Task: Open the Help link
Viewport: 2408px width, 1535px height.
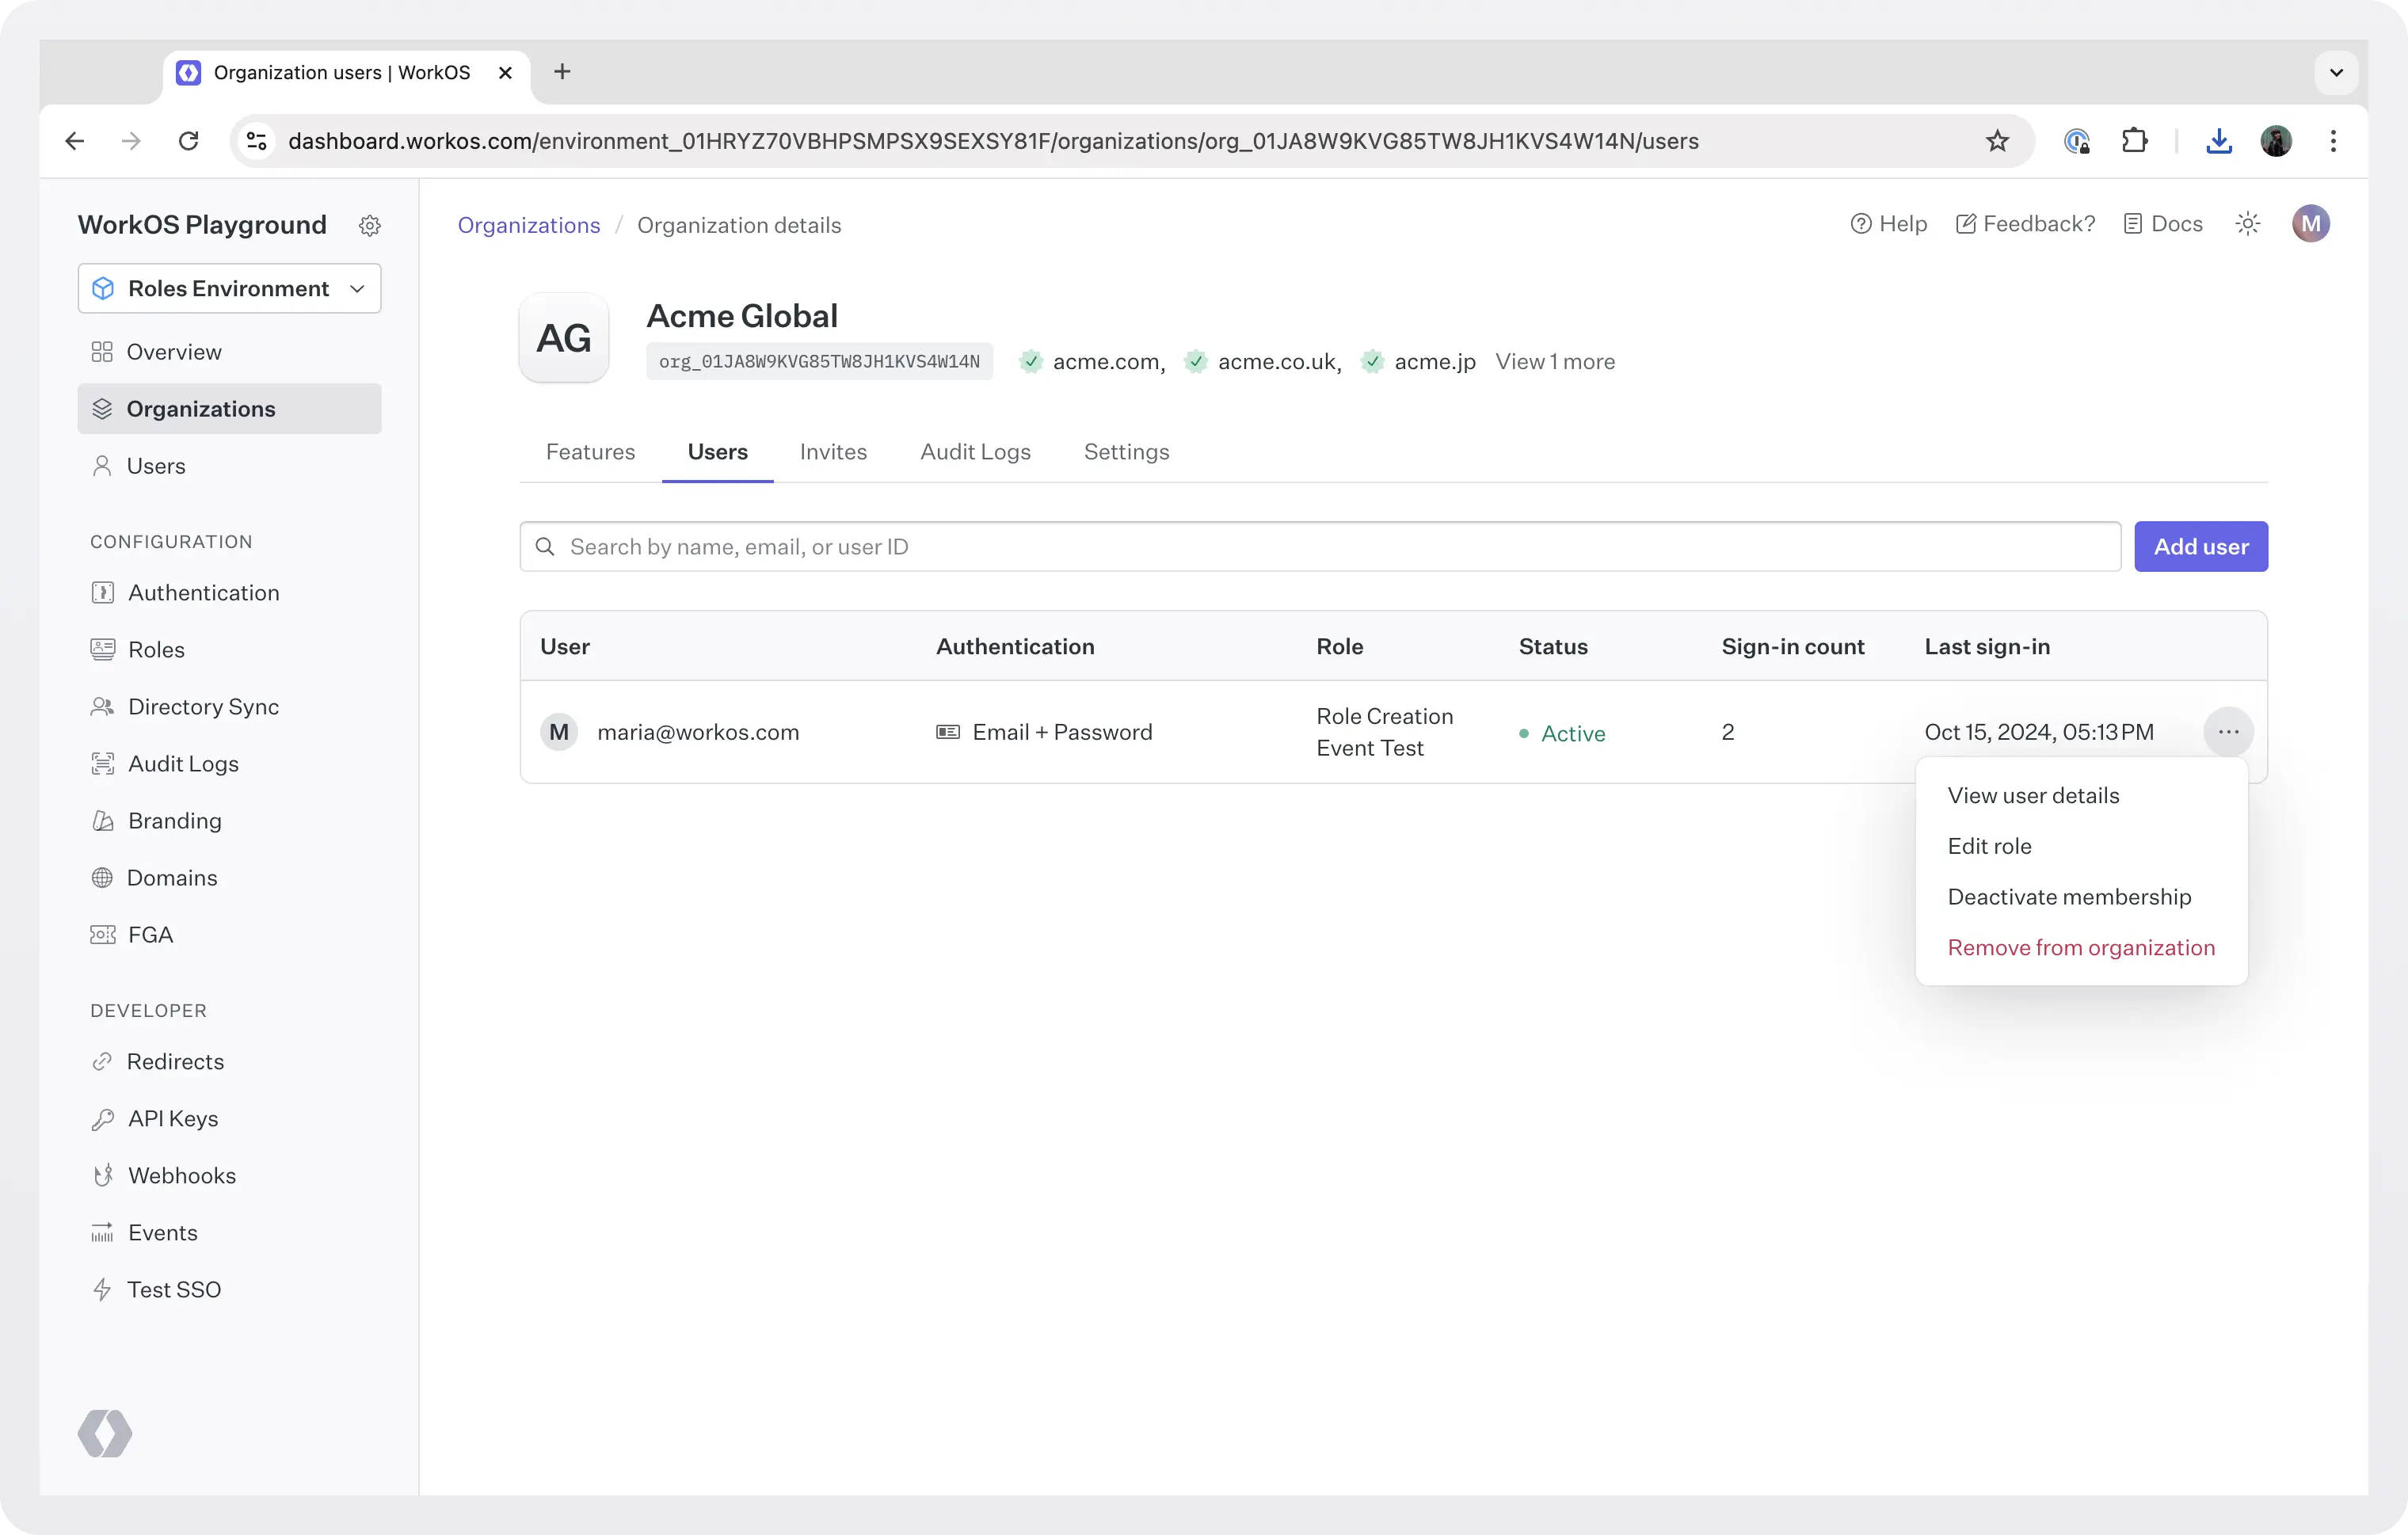Action: [x=1888, y=224]
